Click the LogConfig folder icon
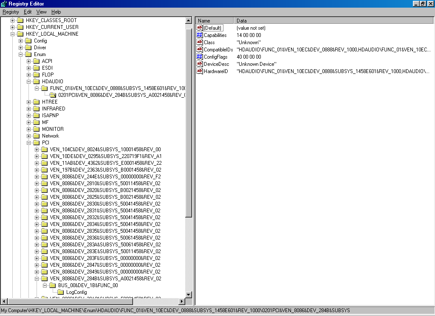Image resolution: width=435 pixels, height=316 pixels. (x=60, y=292)
